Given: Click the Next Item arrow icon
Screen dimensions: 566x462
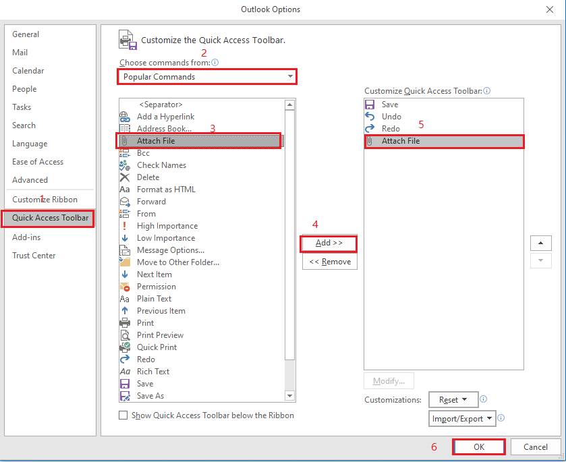Looking at the screenshot, I should point(125,275).
